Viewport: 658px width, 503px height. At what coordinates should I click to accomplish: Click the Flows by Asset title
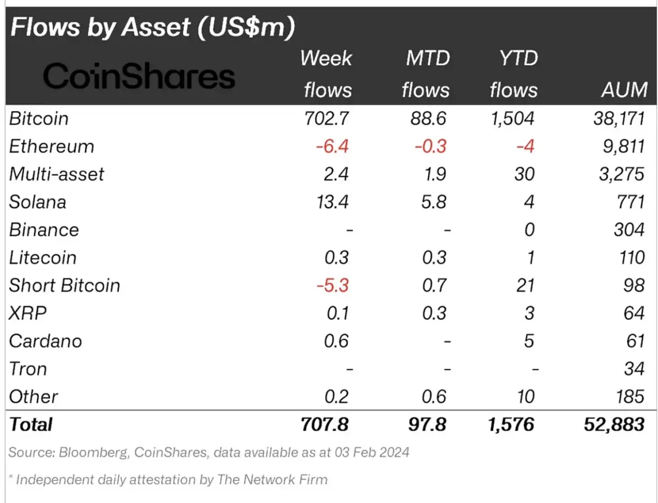[152, 27]
